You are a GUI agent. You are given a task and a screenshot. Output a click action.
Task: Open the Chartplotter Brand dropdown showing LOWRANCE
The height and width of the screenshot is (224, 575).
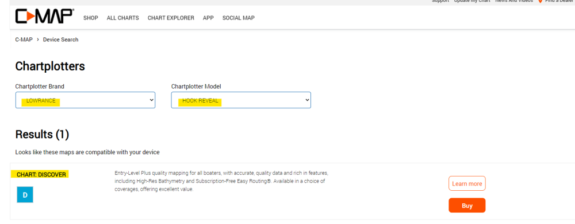(86, 100)
